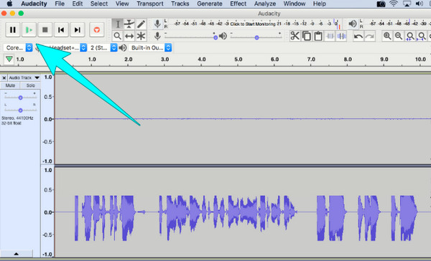Open the Help menu
The image size is (431, 261).
tap(320, 4)
